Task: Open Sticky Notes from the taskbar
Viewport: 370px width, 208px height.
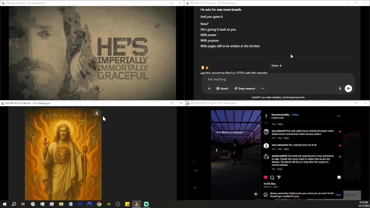Action: [127, 204]
